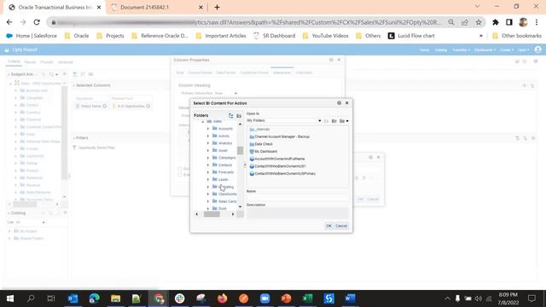546x307 pixels.
Task: Reload the current page
Action: 37,22
